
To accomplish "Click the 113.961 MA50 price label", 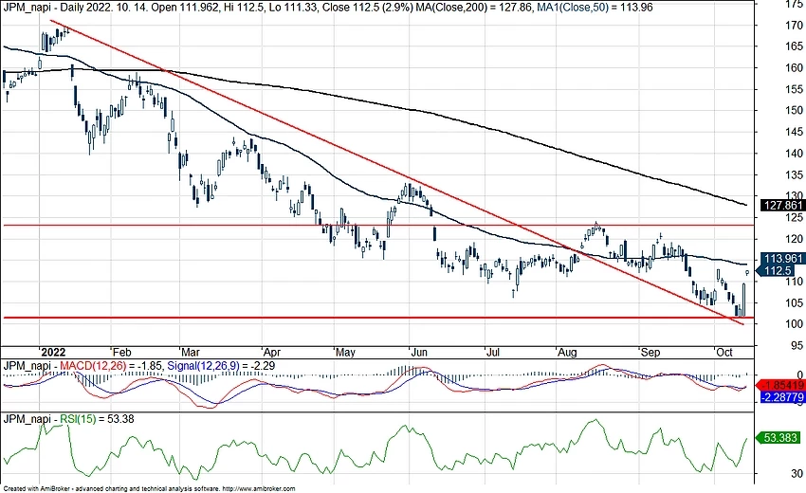I will [x=783, y=259].
